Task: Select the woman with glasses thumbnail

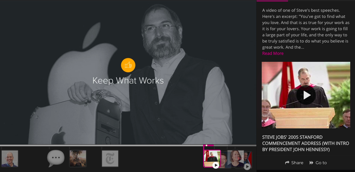Action: pos(235,158)
